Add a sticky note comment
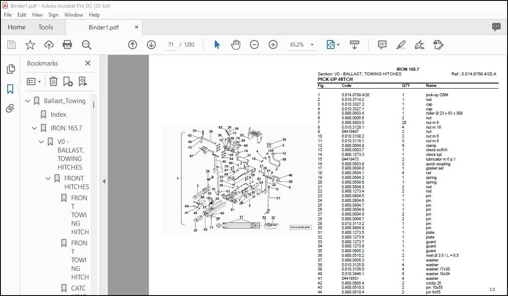The height and width of the screenshot is (296, 508). 382,45
